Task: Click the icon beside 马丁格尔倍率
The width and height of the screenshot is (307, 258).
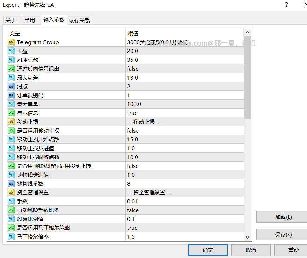Action: click(11, 237)
